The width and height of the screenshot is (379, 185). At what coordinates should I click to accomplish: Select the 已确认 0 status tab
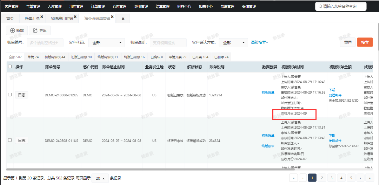[157, 57]
